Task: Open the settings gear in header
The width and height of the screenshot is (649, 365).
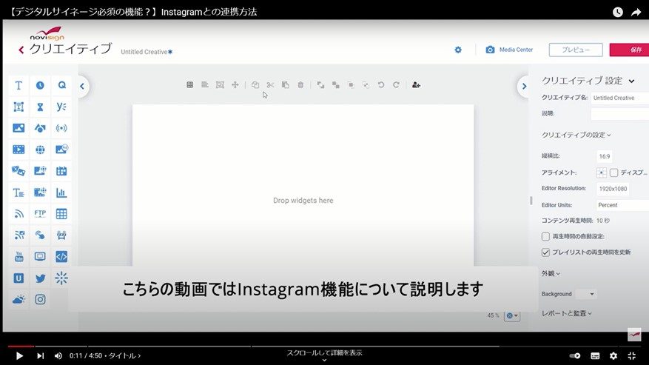Action: 458,50
